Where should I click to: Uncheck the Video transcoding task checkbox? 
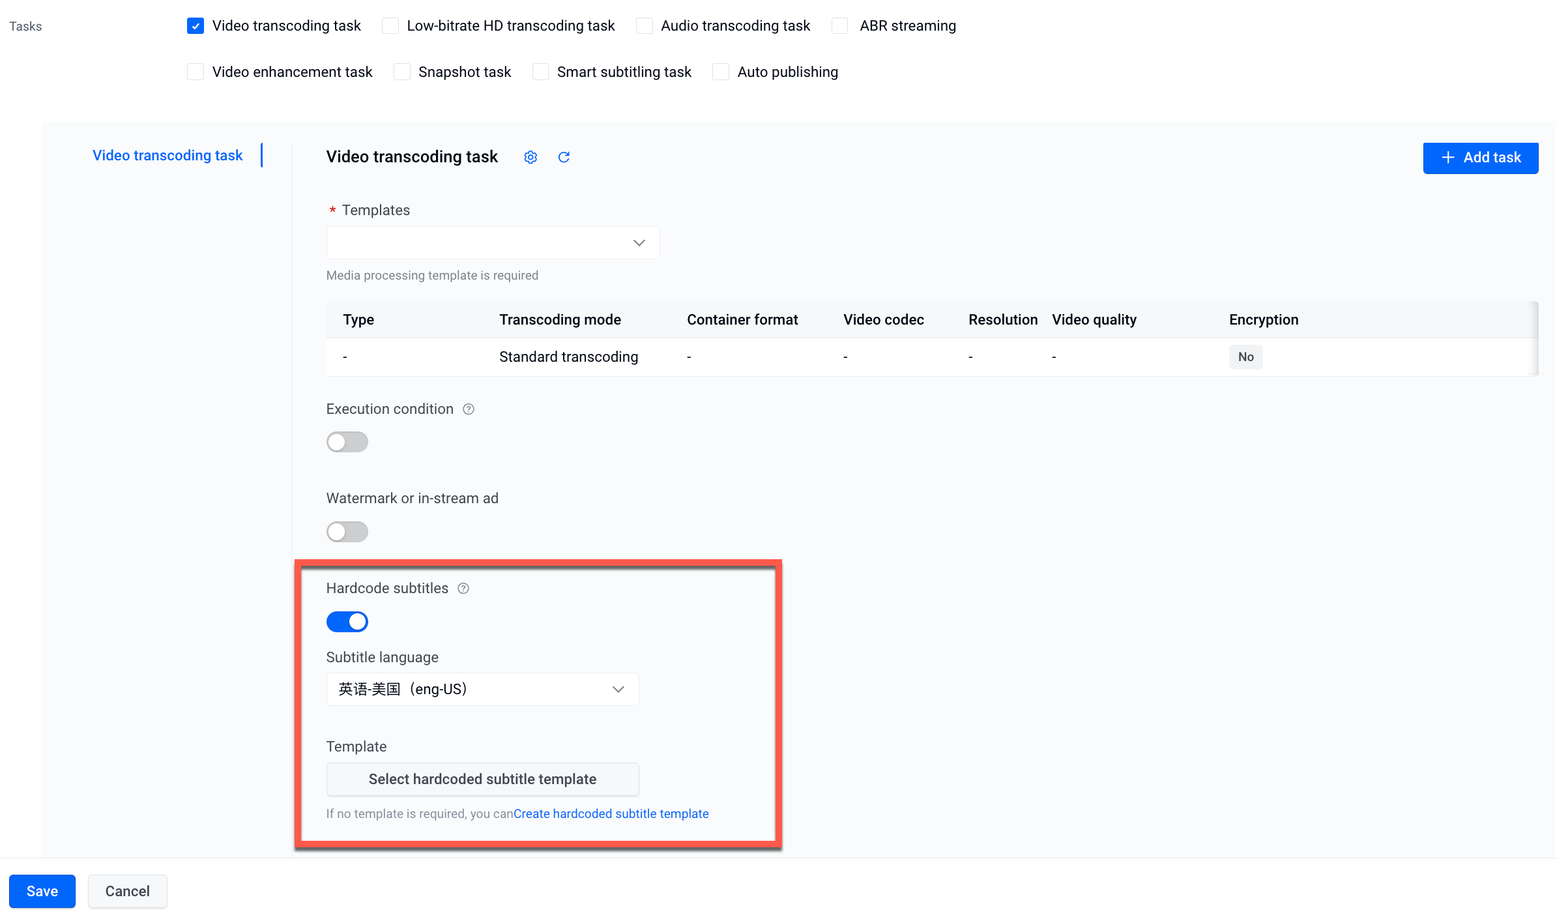[x=196, y=26]
